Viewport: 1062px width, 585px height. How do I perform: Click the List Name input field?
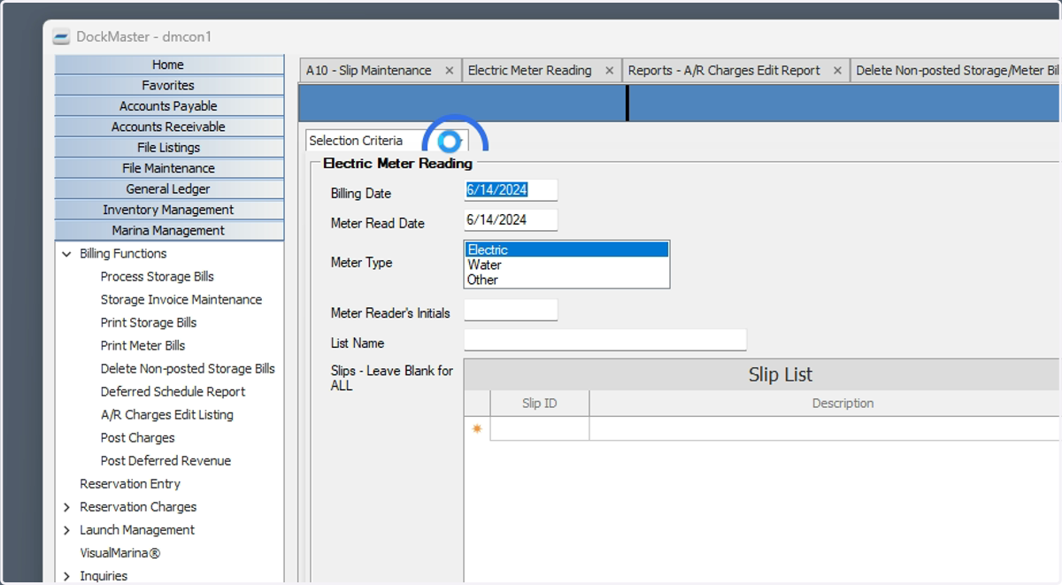(x=605, y=340)
